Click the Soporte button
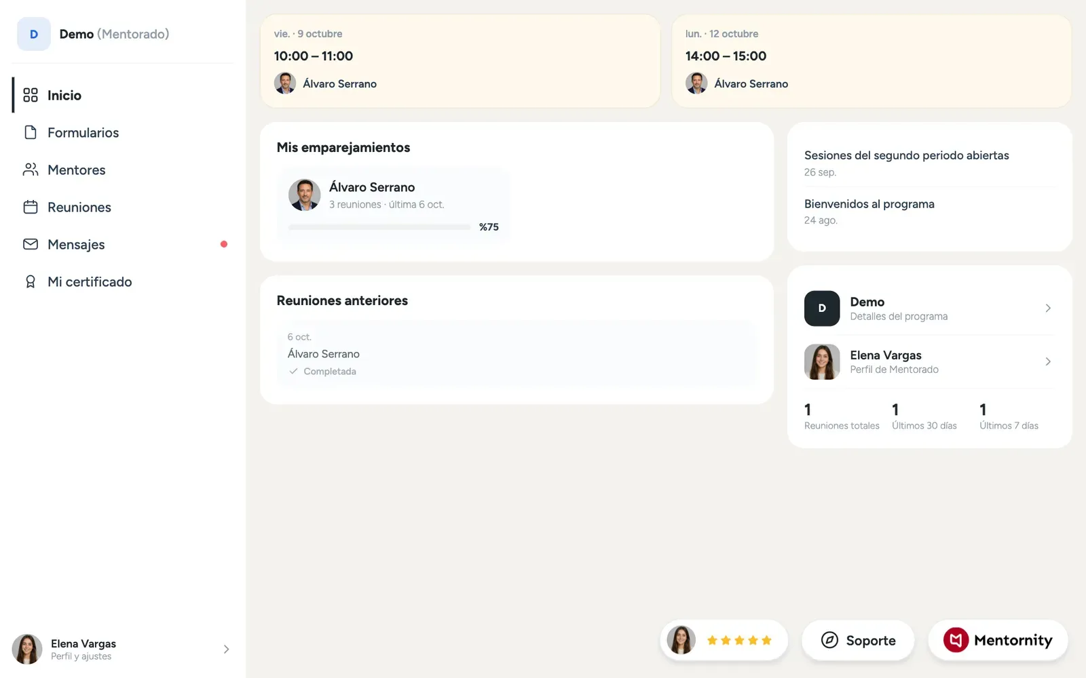The height and width of the screenshot is (678, 1086). [858, 640]
